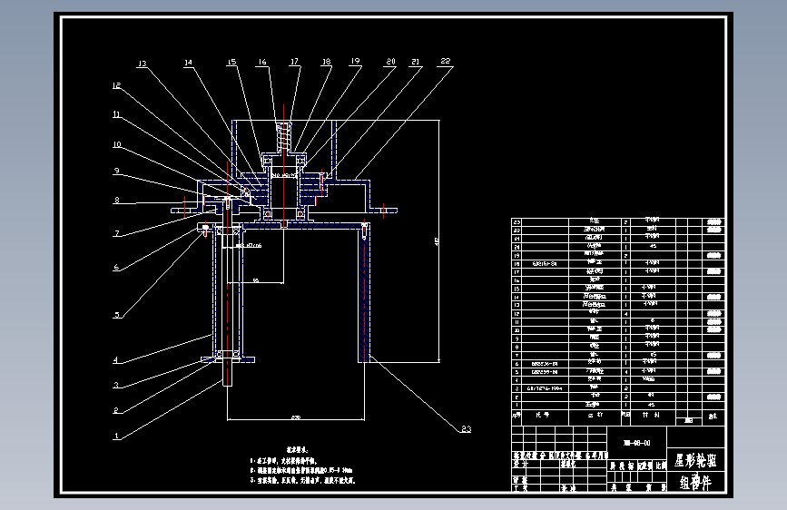Select part callout number 9
The width and height of the screenshot is (787, 510).
(116, 171)
